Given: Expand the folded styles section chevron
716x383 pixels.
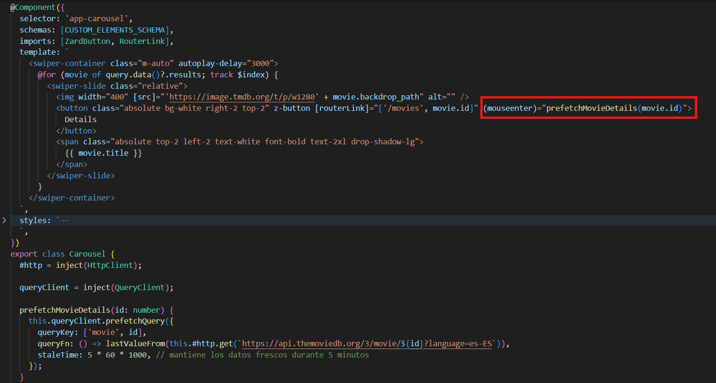Looking at the screenshot, I should tap(4, 220).
